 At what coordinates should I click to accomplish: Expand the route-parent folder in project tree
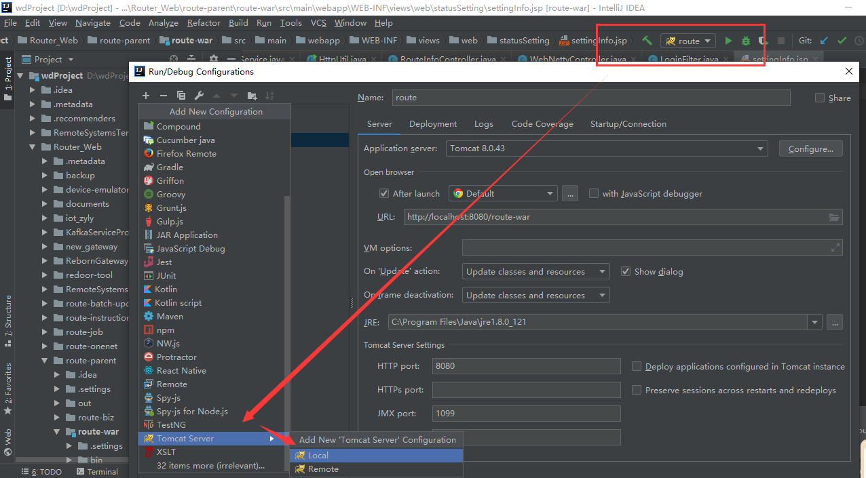coord(45,361)
